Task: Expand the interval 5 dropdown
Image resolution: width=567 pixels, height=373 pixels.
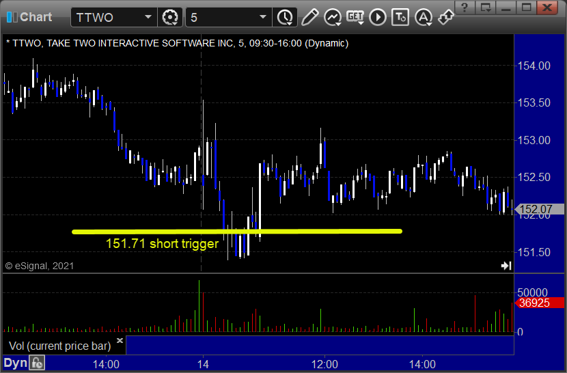Action: [x=263, y=17]
